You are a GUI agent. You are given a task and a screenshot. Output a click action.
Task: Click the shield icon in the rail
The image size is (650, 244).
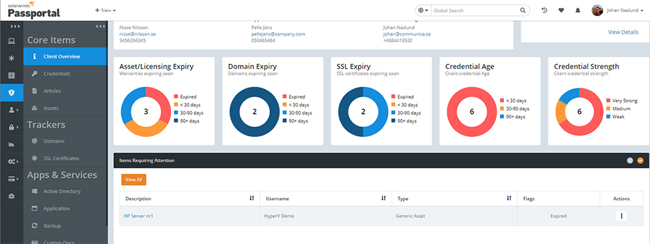point(11,93)
